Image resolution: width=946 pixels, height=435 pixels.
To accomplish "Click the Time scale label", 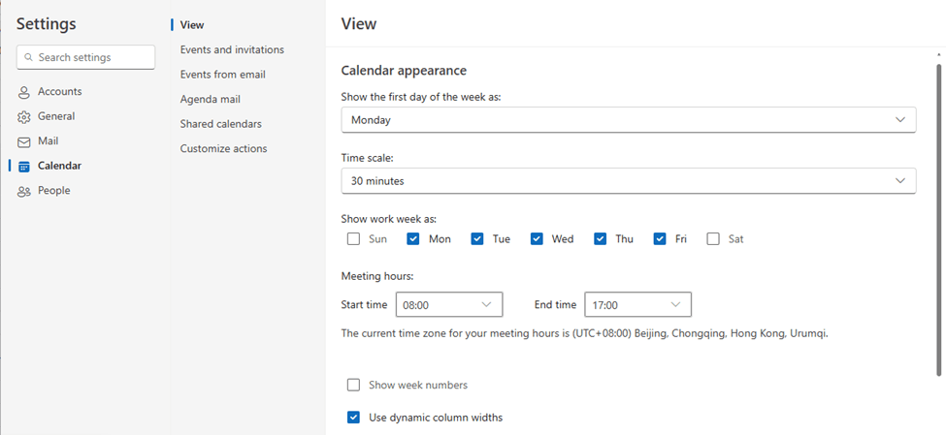I will click(x=367, y=158).
